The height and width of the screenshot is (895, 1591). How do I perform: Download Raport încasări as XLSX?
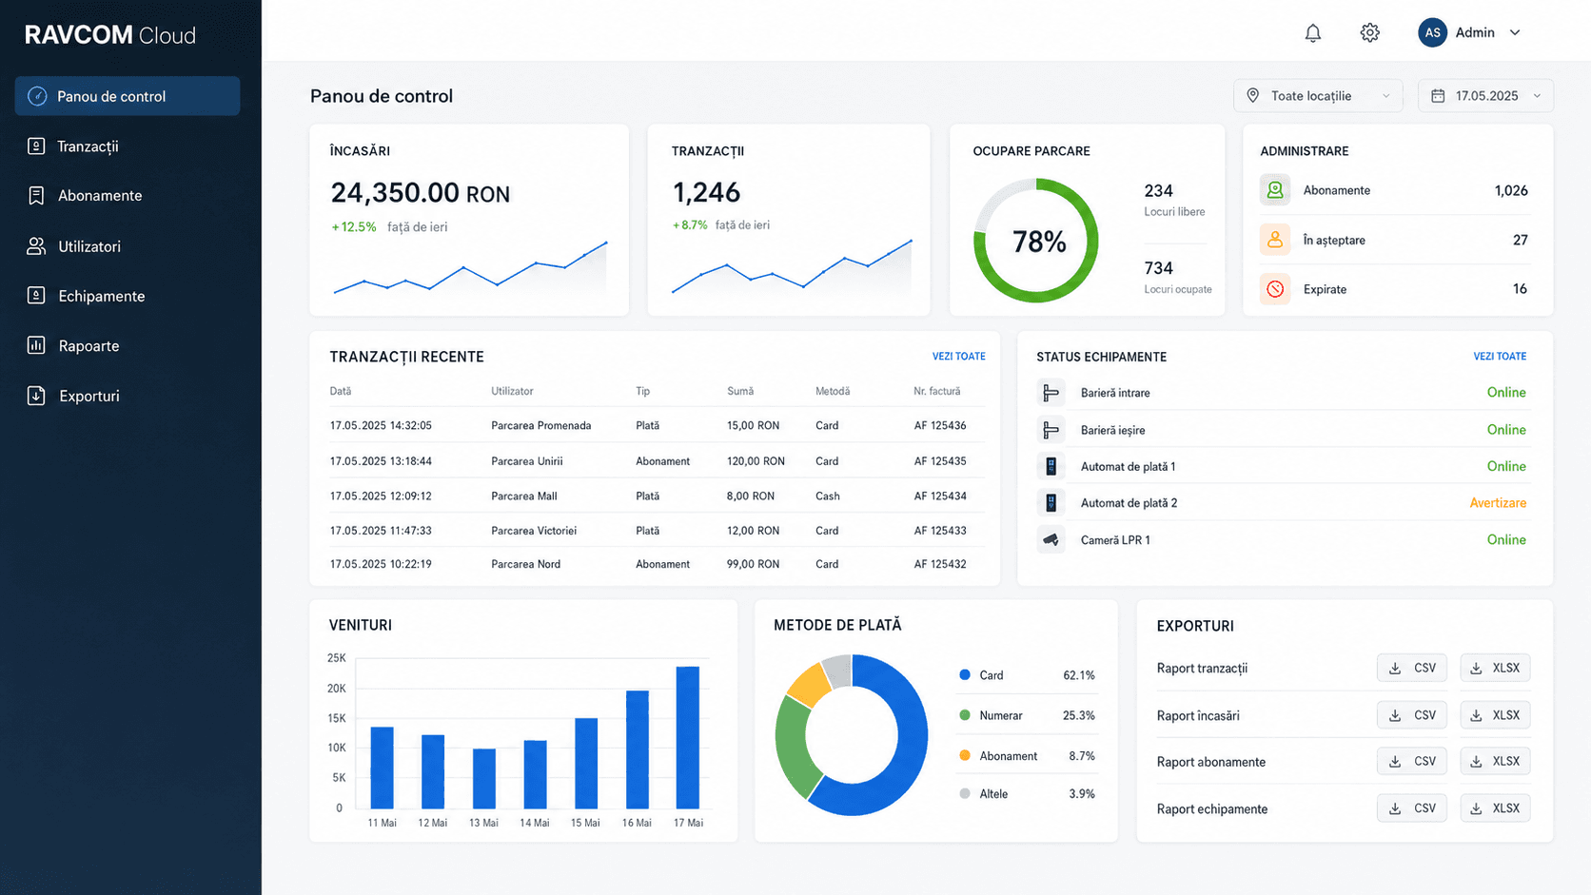(x=1495, y=715)
